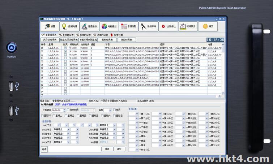Click the 保存 save button
273x164 pixels.
click(x=107, y=149)
